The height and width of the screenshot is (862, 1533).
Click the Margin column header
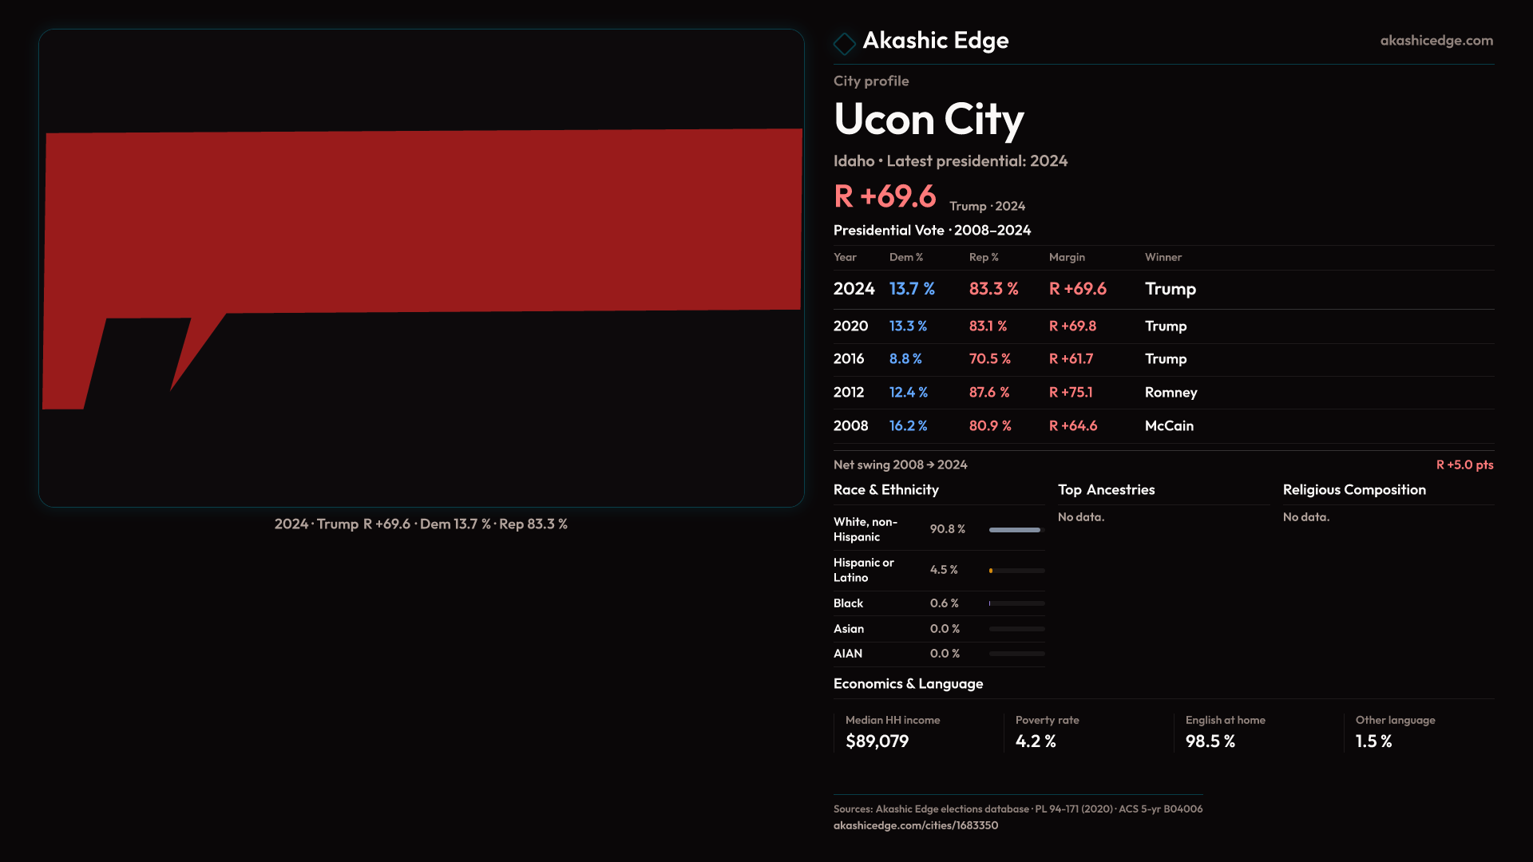click(1067, 257)
